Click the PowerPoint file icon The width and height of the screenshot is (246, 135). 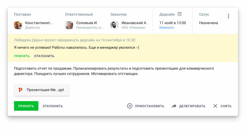coord(20,90)
